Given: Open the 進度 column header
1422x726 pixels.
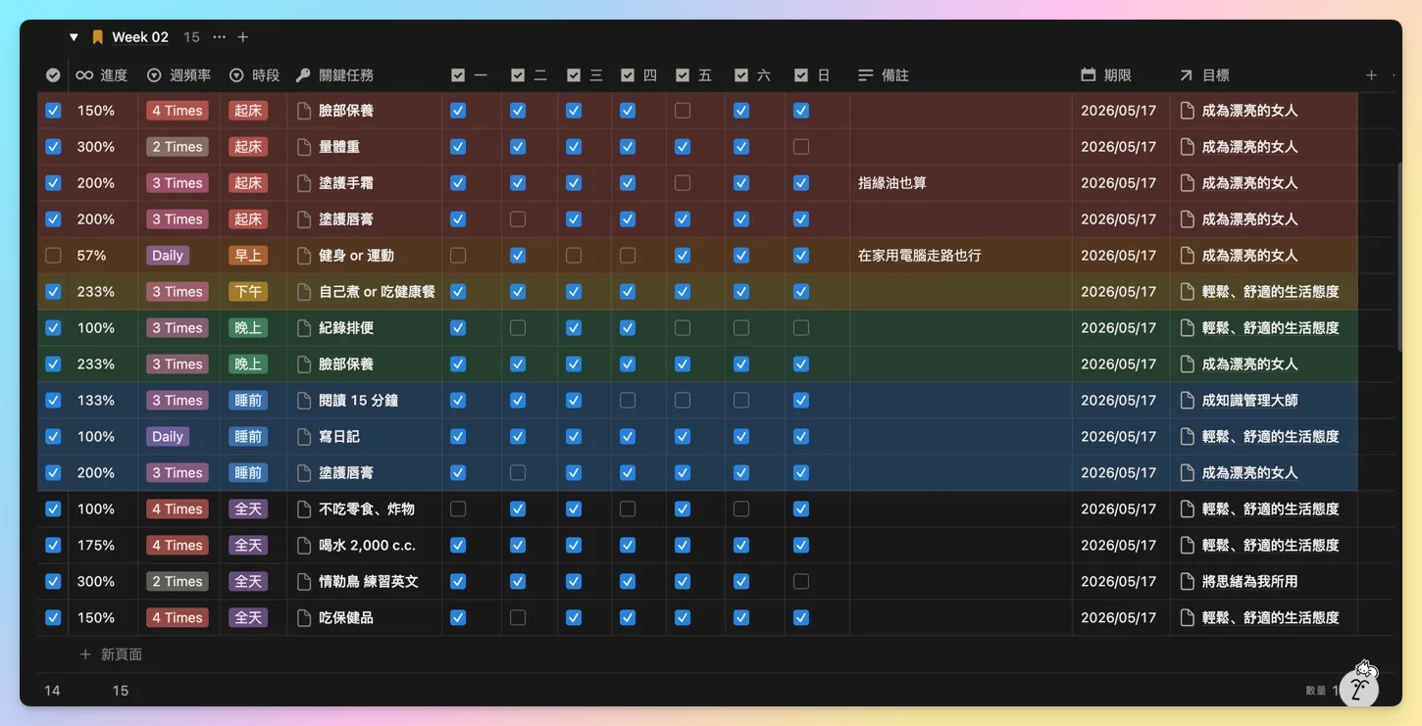Looking at the screenshot, I should pyautogui.click(x=102, y=75).
